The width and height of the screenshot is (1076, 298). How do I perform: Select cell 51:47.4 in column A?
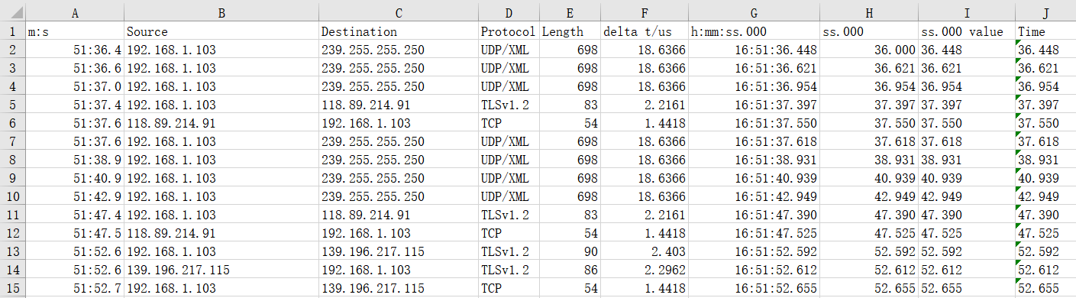75,215
